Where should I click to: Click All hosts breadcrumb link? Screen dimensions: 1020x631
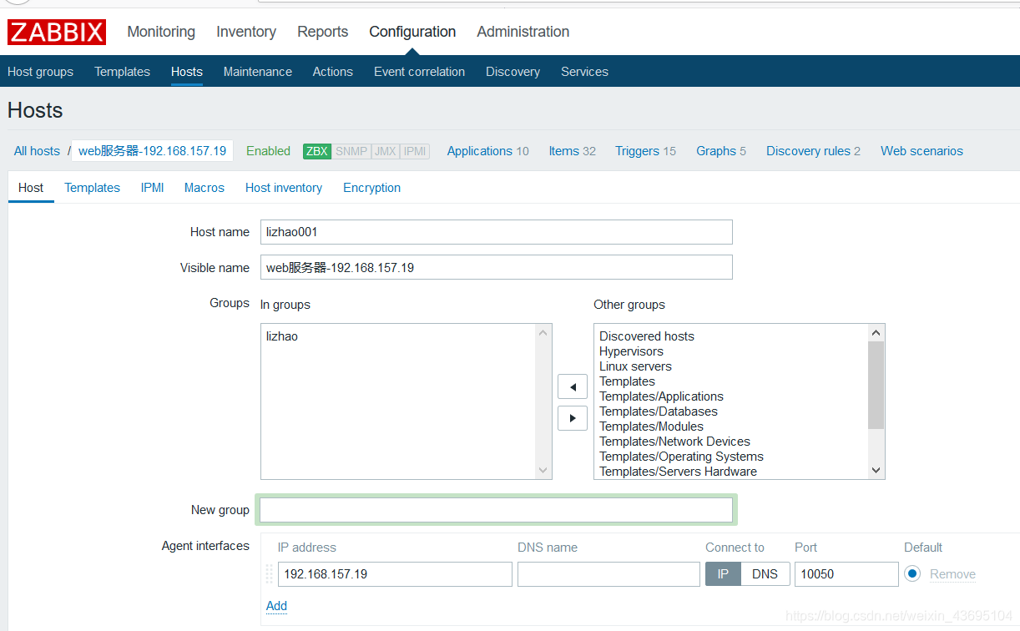(37, 151)
